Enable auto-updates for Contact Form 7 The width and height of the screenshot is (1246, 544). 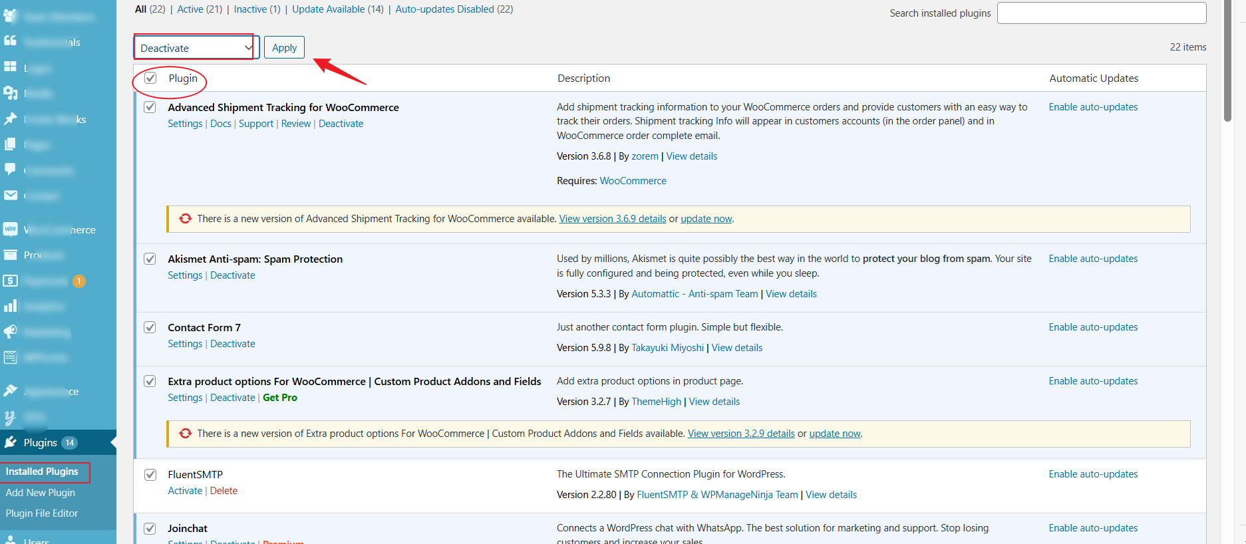pos(1093,327)
